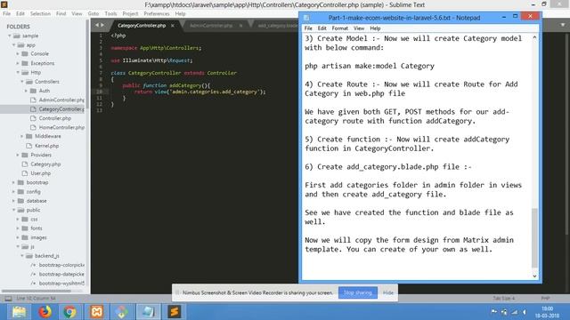Close the CategoryController.php tab

coord(173,26)
